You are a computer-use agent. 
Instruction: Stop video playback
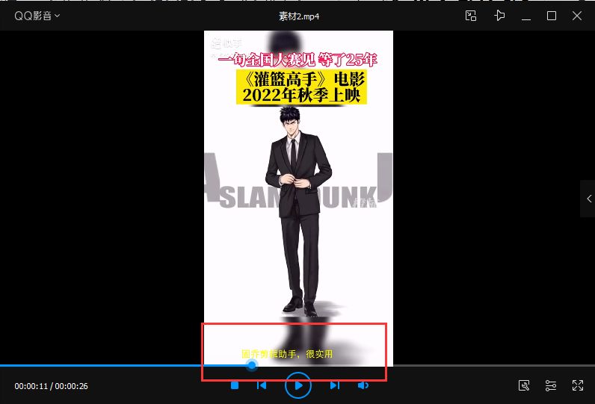coord(235,386)
